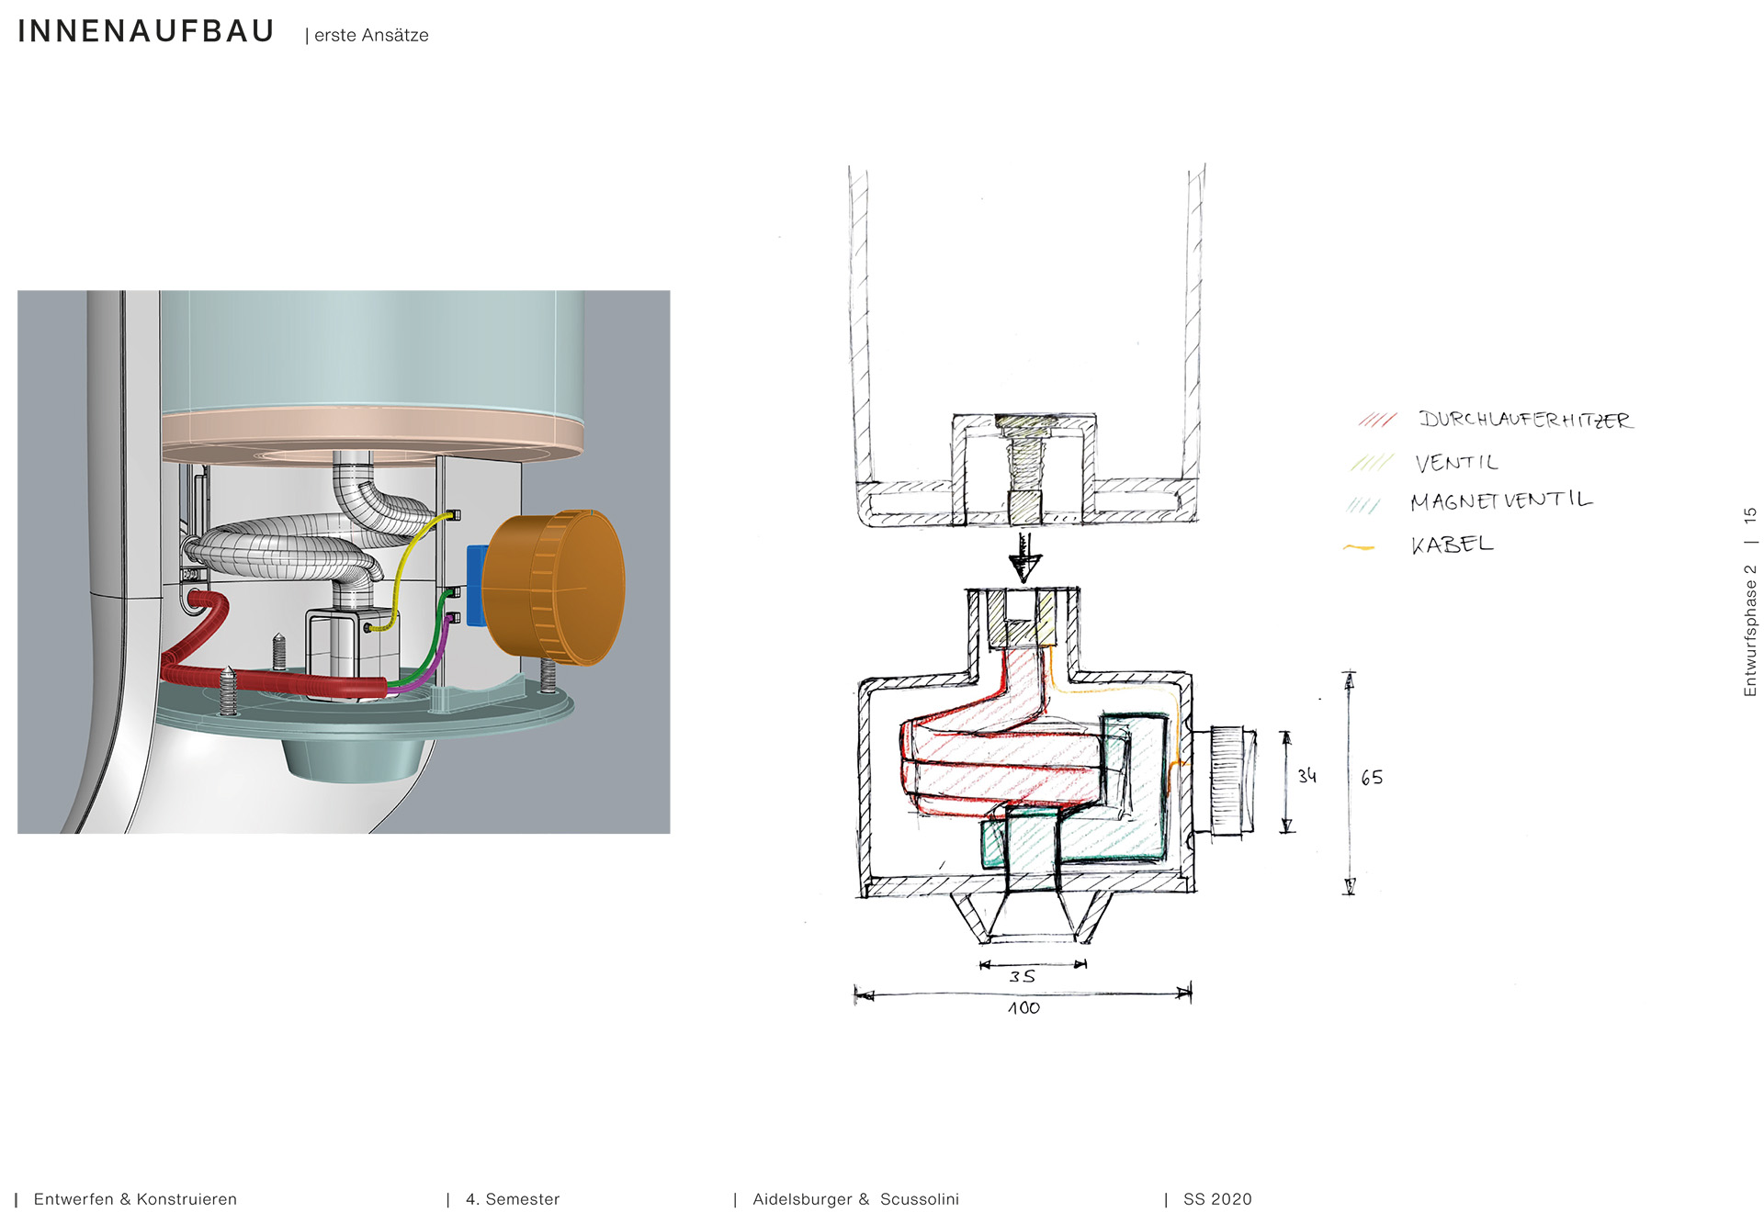Click the vertical 'Entwurfsphase 2' page label
Screen dimensions: 1764x1213
[1750, 630]
